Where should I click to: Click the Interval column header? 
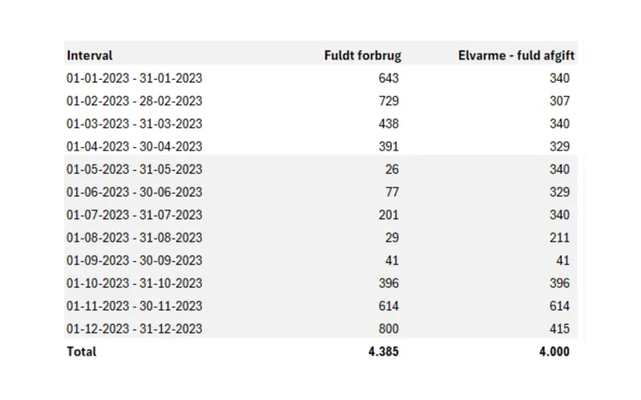[x=90, y=55]
